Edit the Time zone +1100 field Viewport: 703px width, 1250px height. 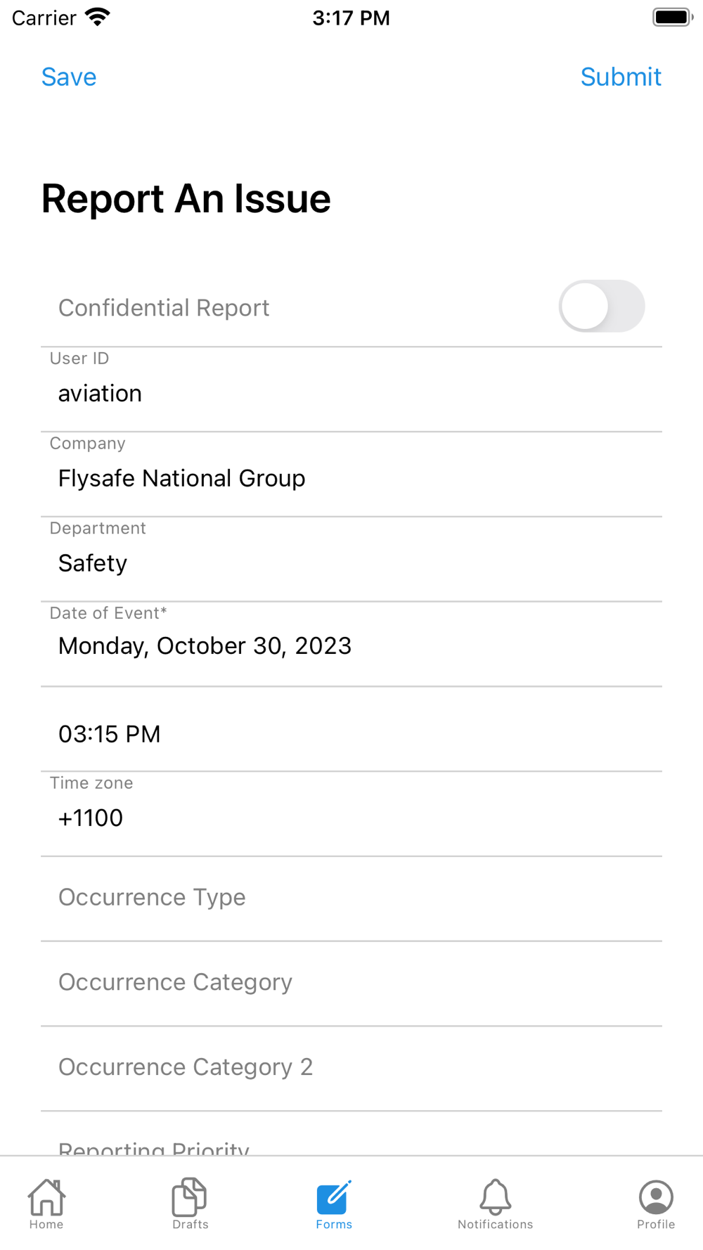(x=351, y=818)
